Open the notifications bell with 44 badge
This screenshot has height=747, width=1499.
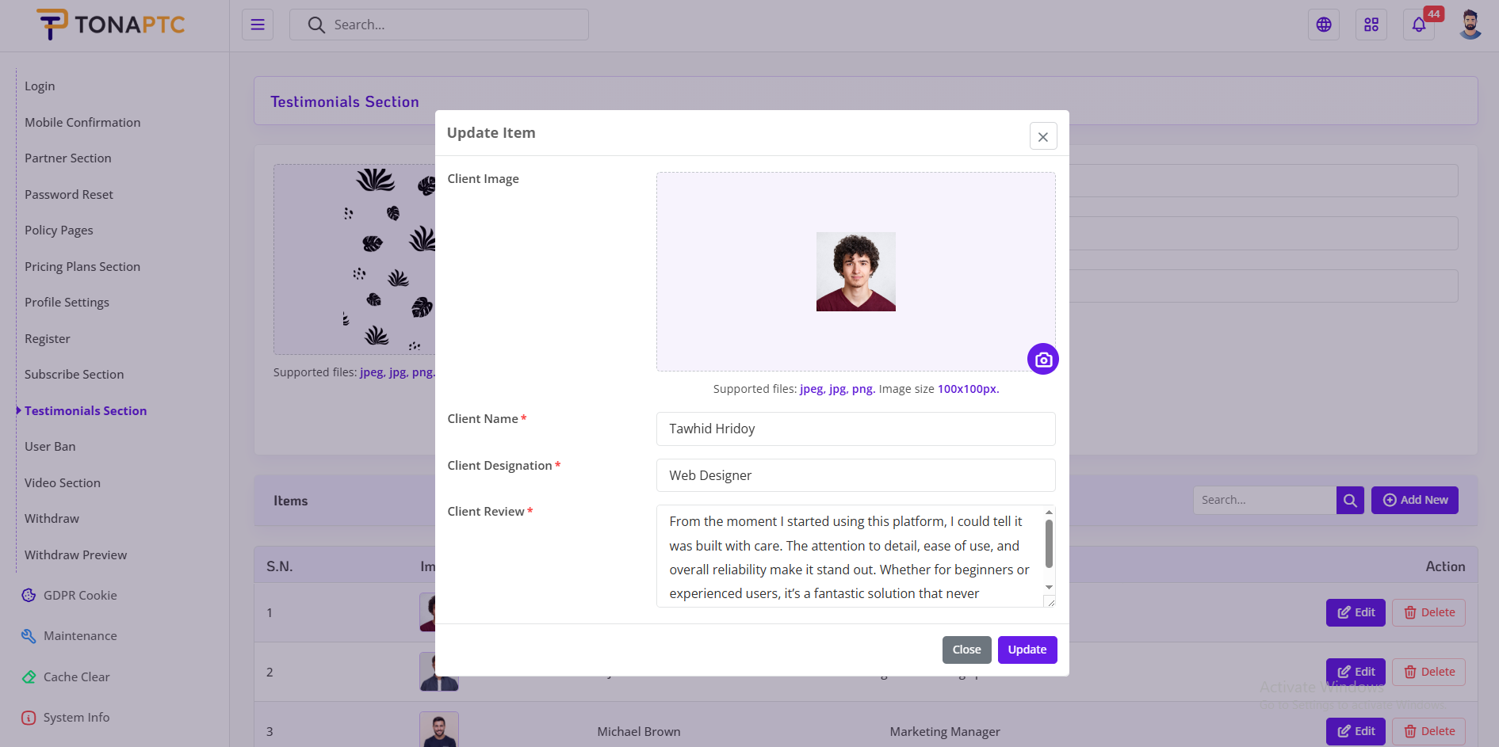(1420, 25)
